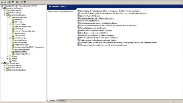Open Help from the toolbar question-mark icon
This screenshot has height=103, width=183.
22,2
